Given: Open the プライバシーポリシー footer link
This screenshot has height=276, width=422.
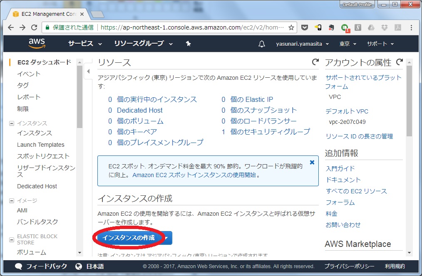Looking at the screenshot, I should 349,266.
